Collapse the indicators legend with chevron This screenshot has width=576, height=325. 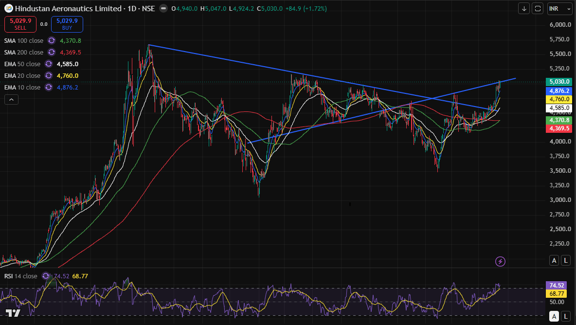(x=11, y=100)
